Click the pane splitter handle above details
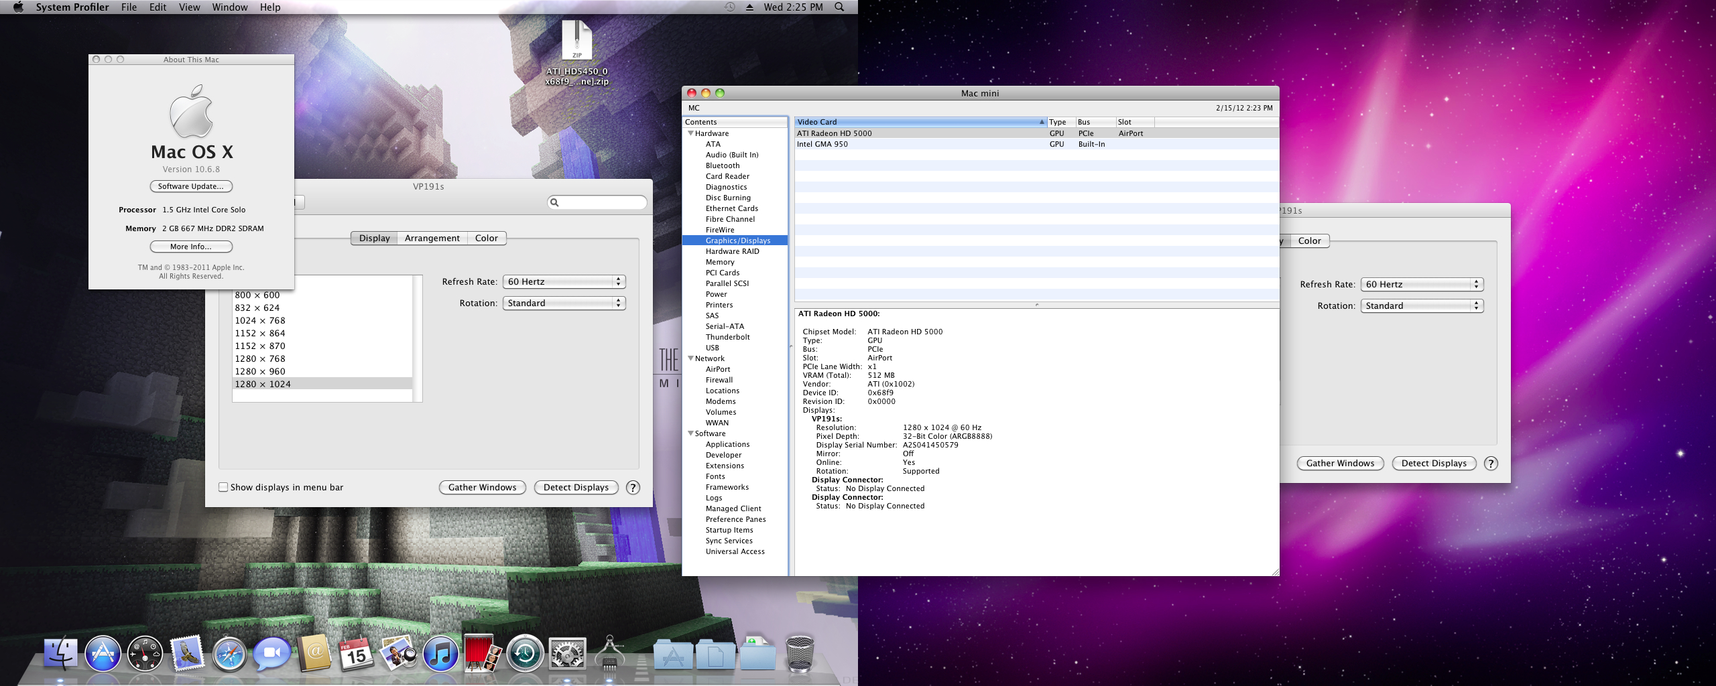 pyautogui.click(x=1036, y=305)
